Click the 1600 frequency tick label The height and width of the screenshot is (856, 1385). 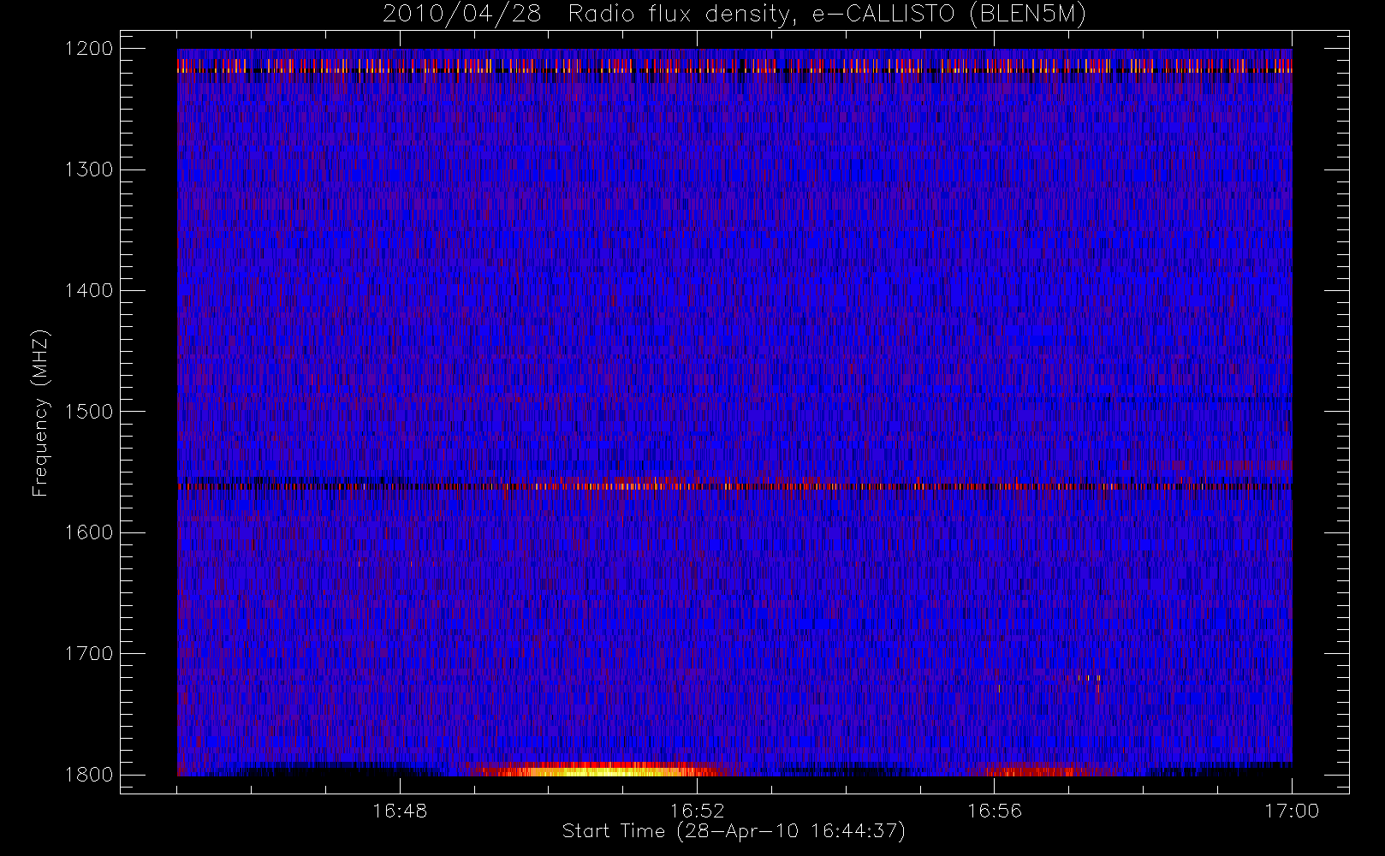pyautogui.click(x=89, y=532)
